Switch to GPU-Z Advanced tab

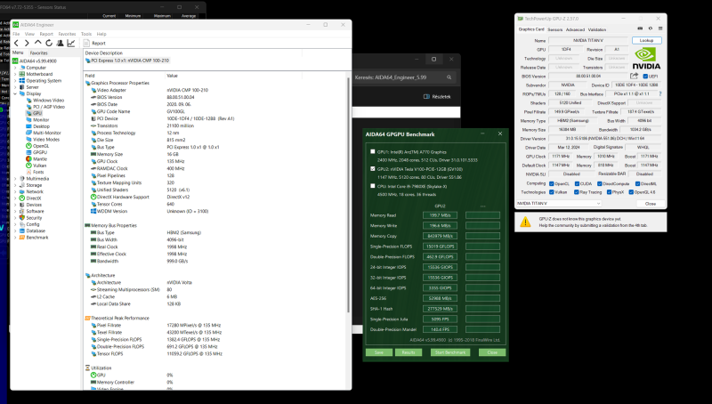(575, 29)
